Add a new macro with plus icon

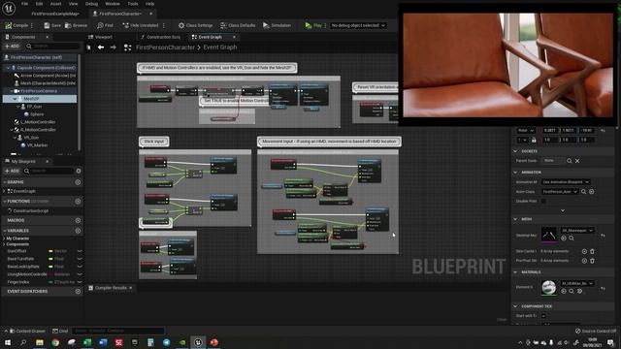[x=78, y=220]
